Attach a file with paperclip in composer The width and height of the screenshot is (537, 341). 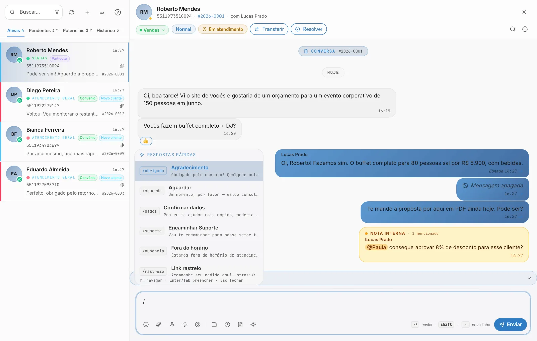click(x=159, y=324)
